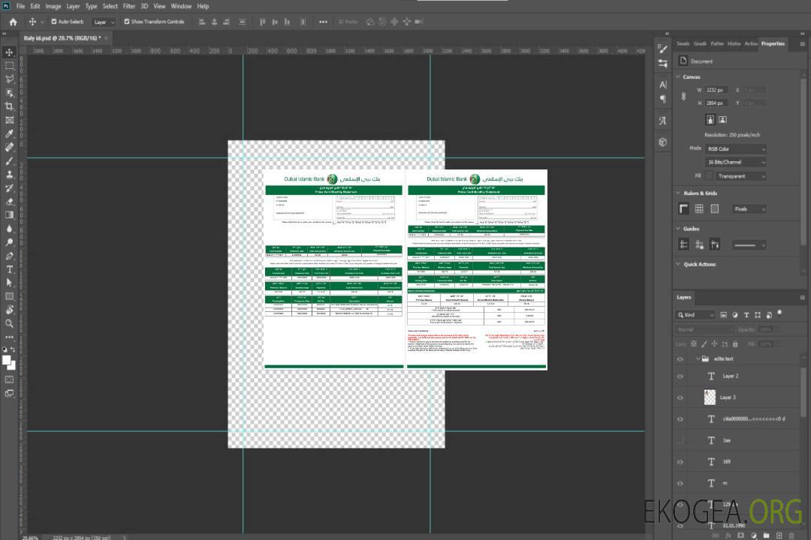Open the RGB Color mode dropdown
This screenshot has width=811, height=540.
(x=736, y=149)
